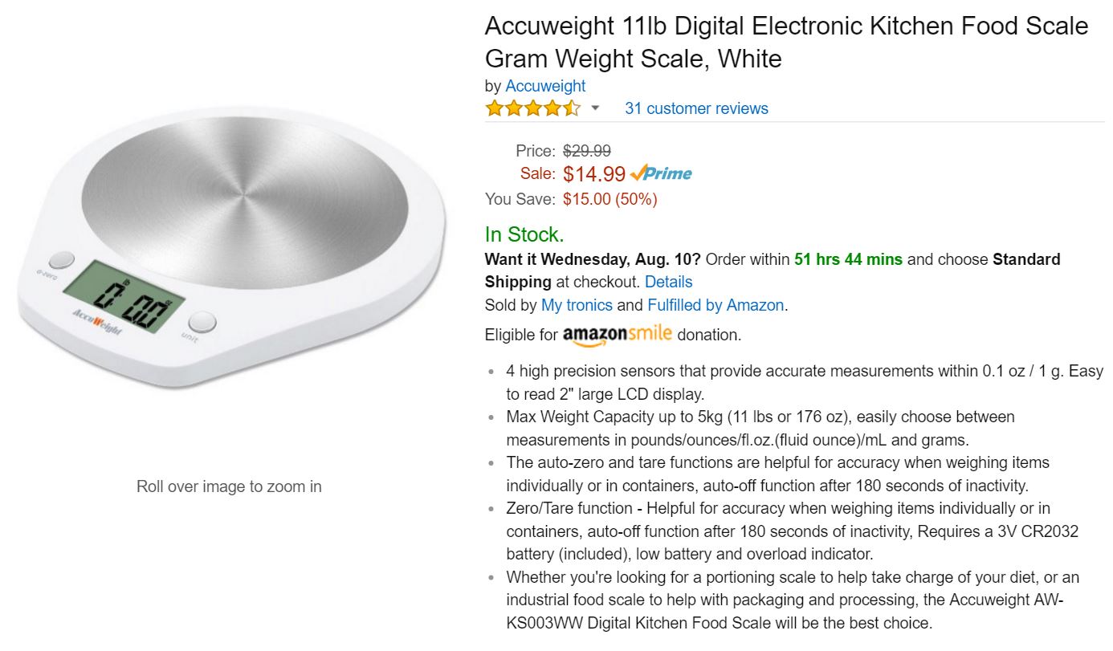The width and height of the screenshot is (1113, 651).
Task: Click the unit button on the scale image
Action: point(204,322)
